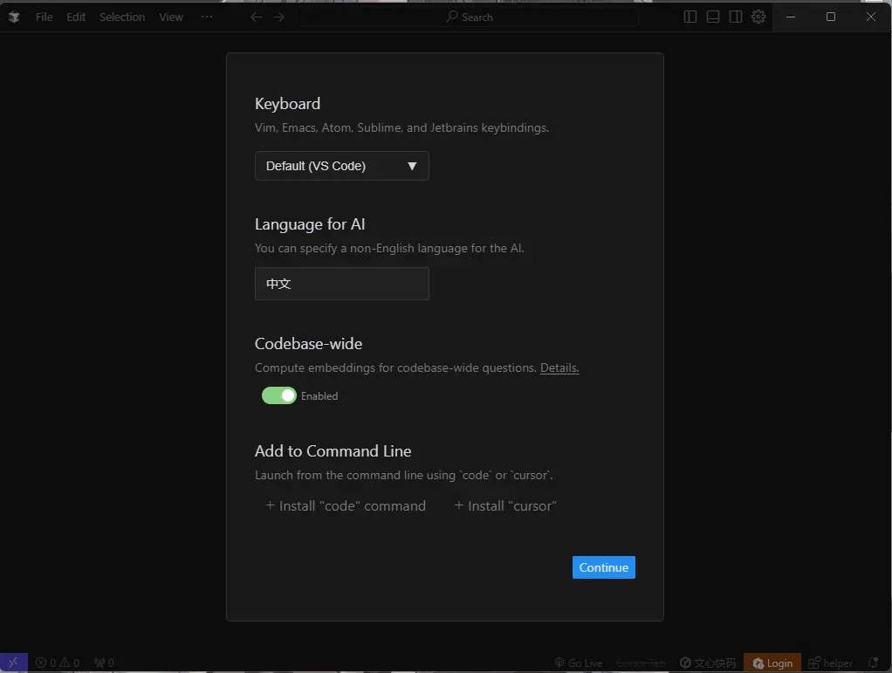Toggle the primary sidebar layout icon
892x673 pixels.
coord(690,17)
